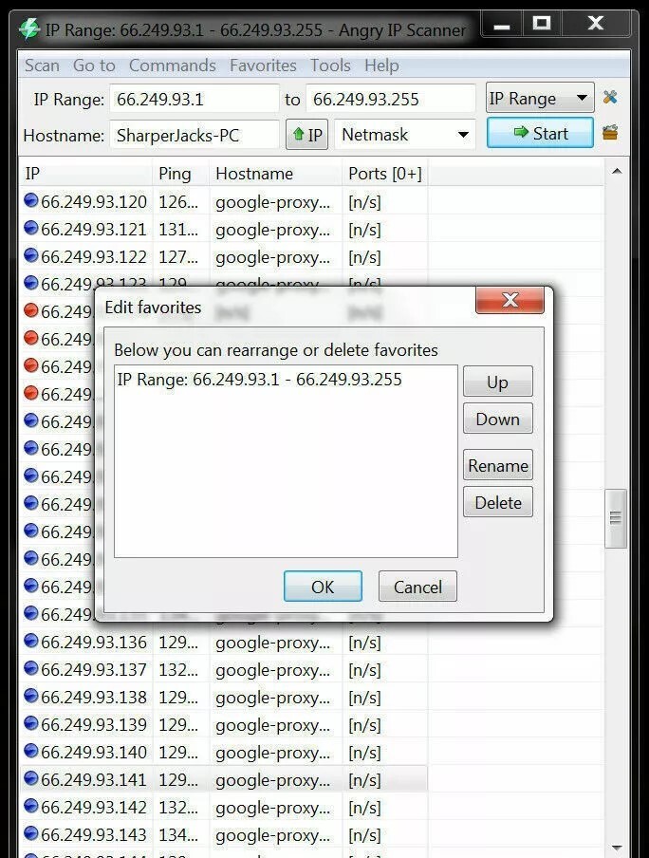Open the Netmask dropdown
Viewport: 649px width, 858px height.
[x=404, y=134]
